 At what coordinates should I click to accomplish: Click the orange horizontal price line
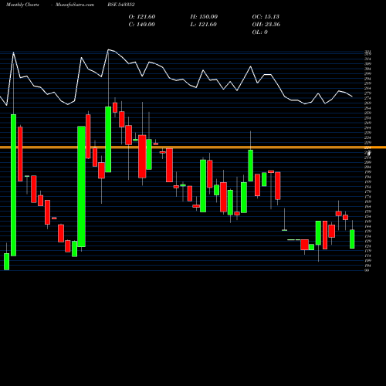[x=193, y=147]
